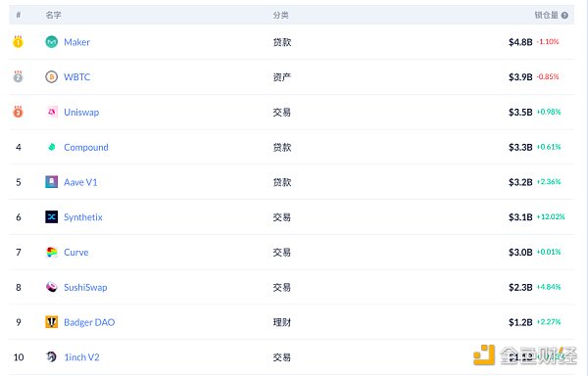Open the Badger DAO project link
The width and height of the screenshot is (588, 376).
point(89,322)
